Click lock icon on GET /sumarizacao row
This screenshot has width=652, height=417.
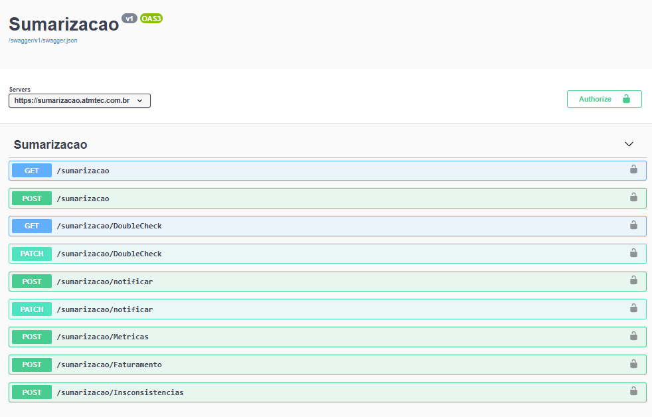tap(633, 170)
